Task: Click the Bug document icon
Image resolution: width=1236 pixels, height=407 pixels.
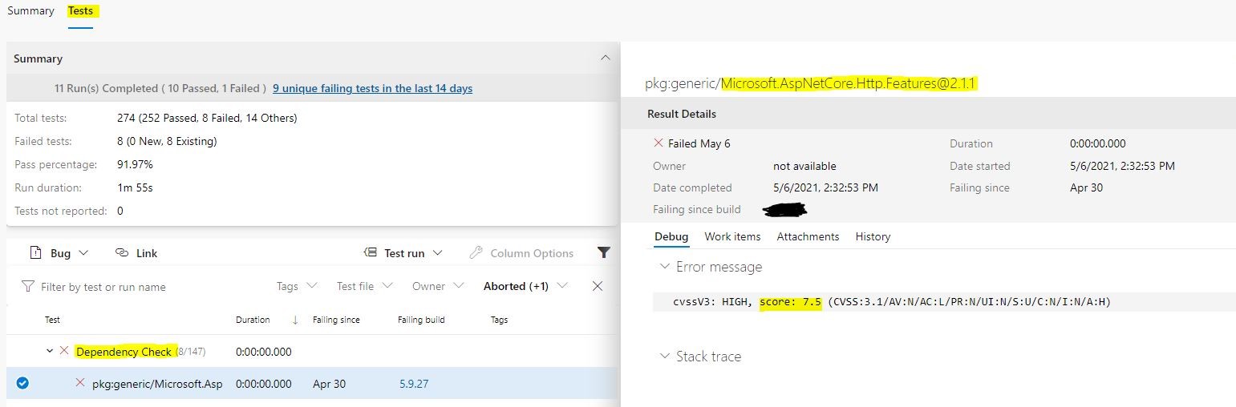Action: point(35,252)
